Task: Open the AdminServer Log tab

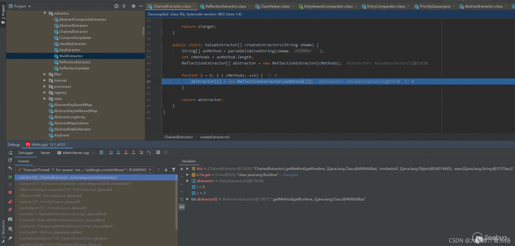Action: 76,153
